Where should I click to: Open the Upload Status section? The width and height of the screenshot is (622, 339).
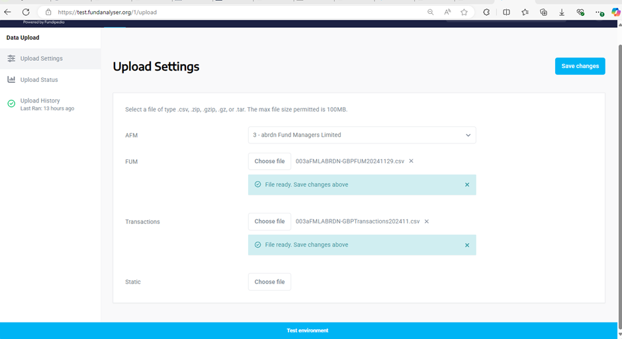[x=39, y=80]
